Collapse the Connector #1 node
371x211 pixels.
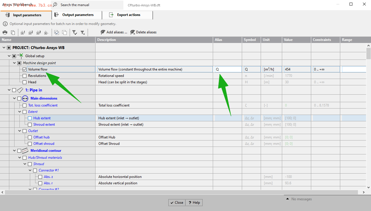click(30, 170)
